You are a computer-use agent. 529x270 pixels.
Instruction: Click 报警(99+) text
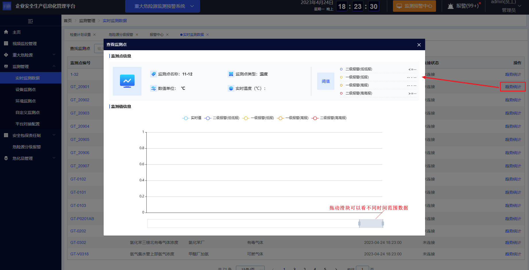(x=467, y=6)
